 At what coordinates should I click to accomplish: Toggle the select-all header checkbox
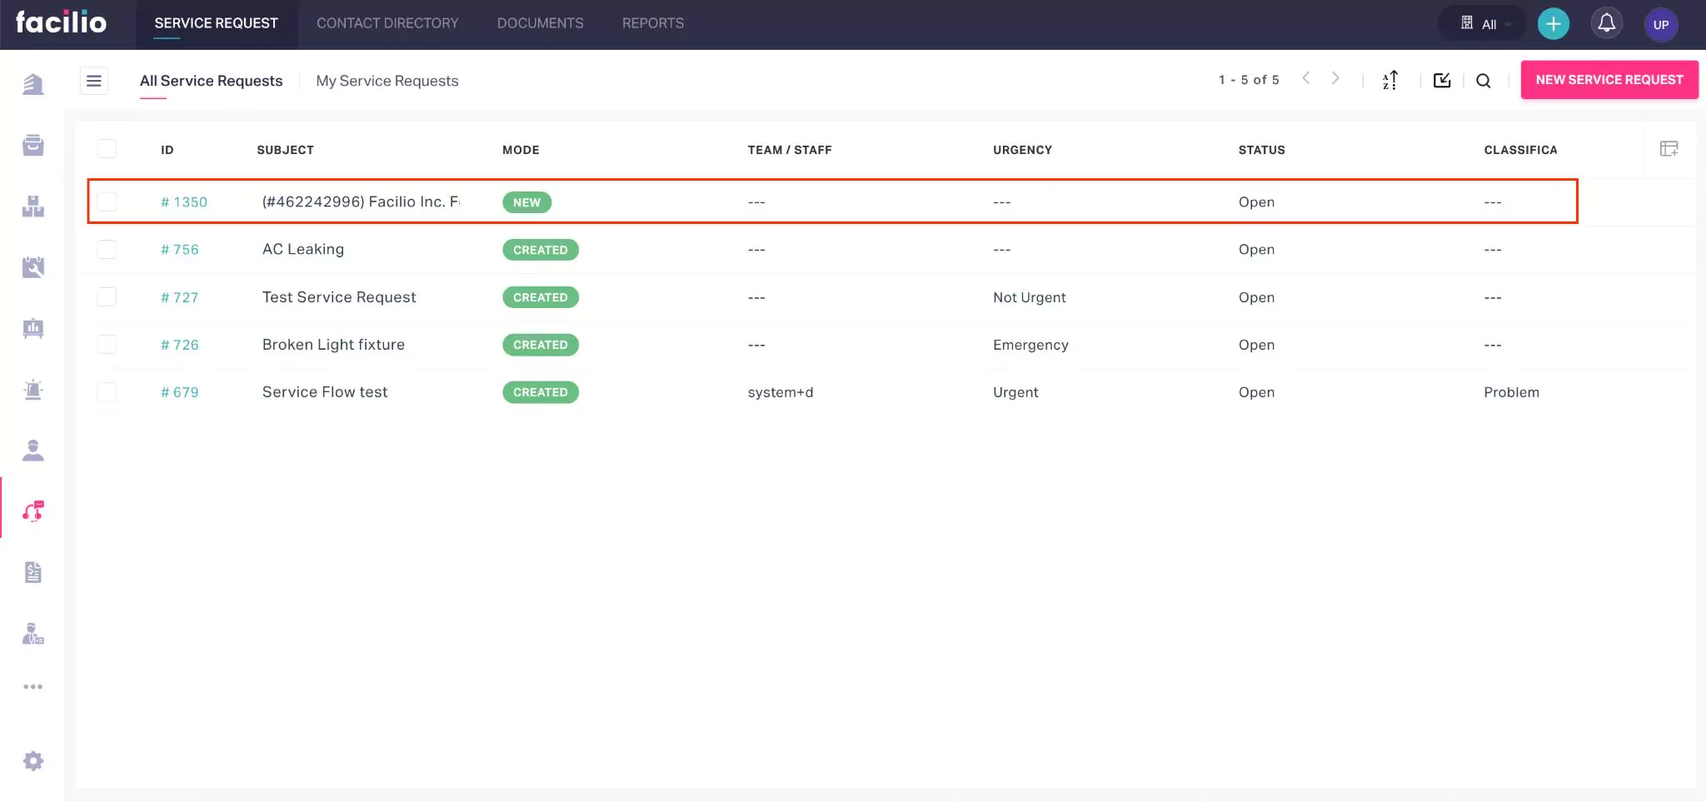(107, 149)
